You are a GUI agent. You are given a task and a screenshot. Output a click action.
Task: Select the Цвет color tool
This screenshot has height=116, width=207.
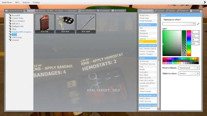pyautogui.click(x=148, y=42)
